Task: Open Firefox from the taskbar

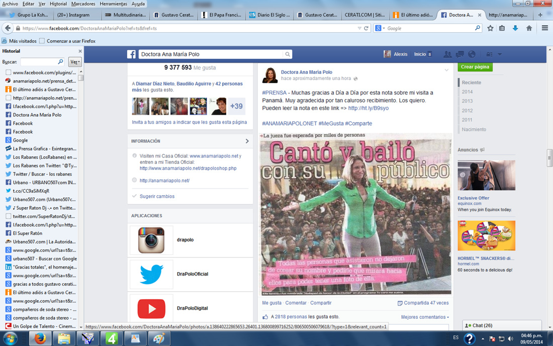Action: coord(40,338)
